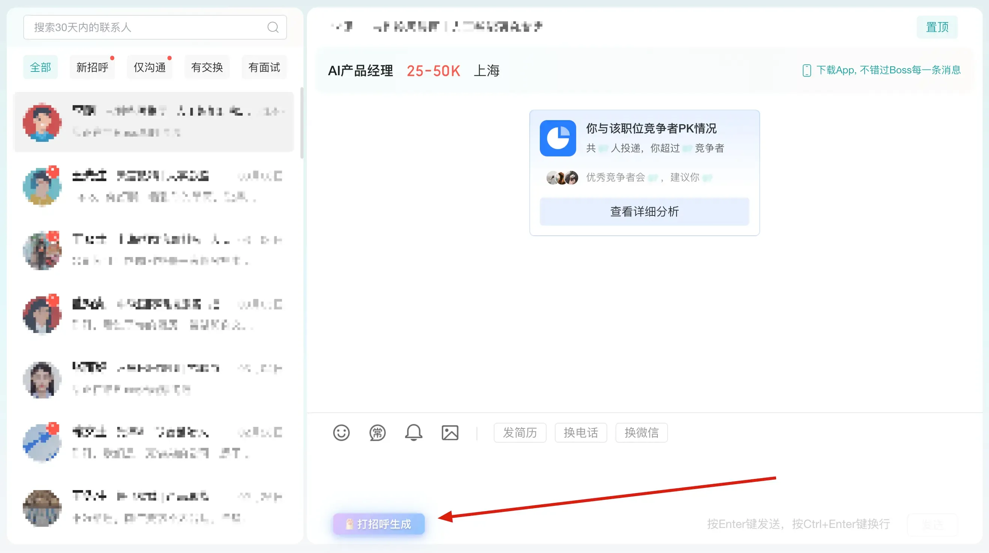Click the pie chart PK icon

(557, 138)
